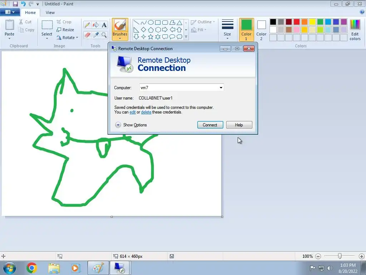Choose the Right arrow shape
366x275 pixels.
coord(165,30)
